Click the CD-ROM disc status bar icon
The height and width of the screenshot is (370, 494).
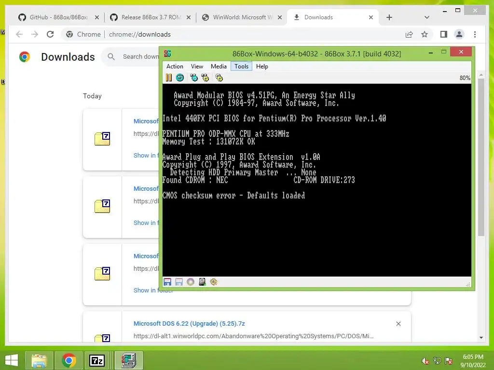[190, 282]
